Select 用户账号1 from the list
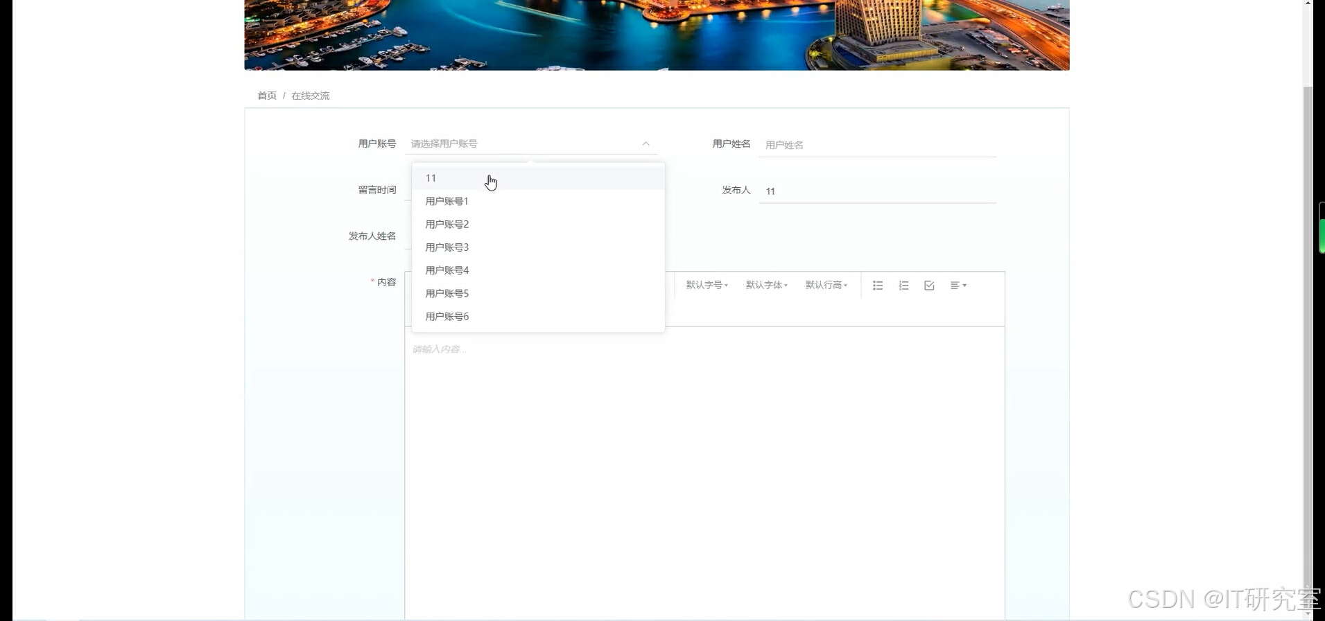The height and width of the screenshot is (621, 1325). 538,201
